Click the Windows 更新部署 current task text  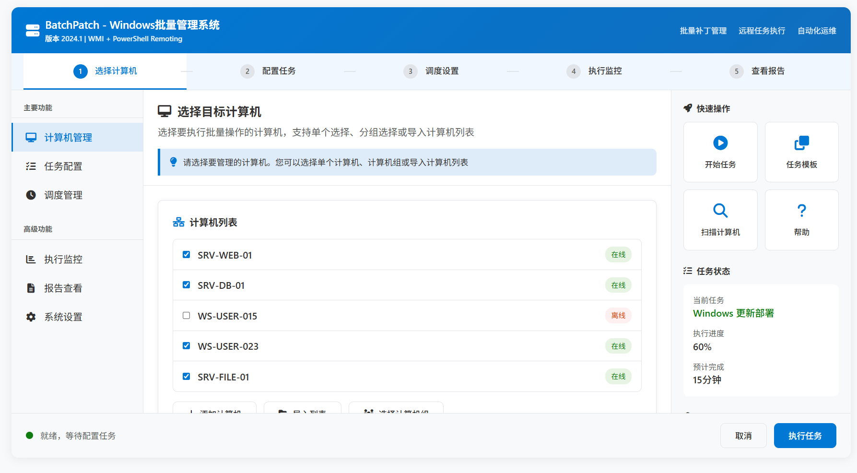(733, 313)
